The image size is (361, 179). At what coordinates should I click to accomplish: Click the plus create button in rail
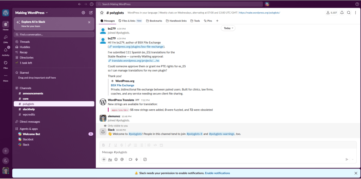pyautogui.click(x=6, y=151)
